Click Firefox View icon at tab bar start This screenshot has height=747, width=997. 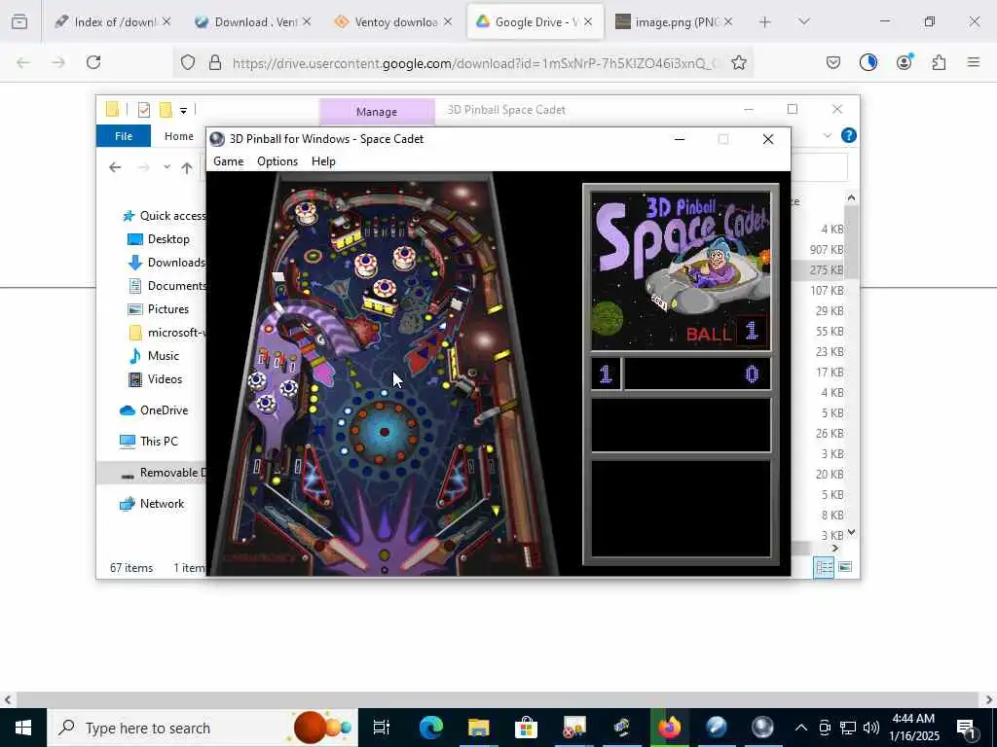point(19,22)
